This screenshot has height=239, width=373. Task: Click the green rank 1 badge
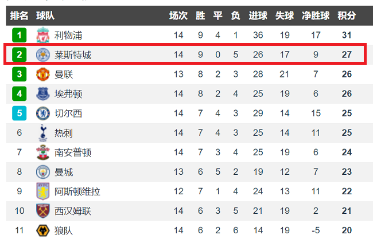pos(20,36)
